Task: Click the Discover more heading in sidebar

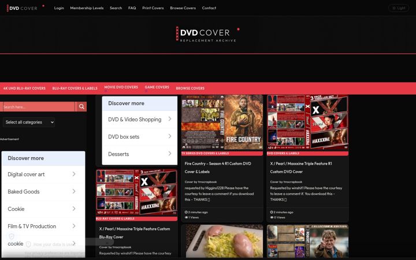Action: (x=26, y=158)
